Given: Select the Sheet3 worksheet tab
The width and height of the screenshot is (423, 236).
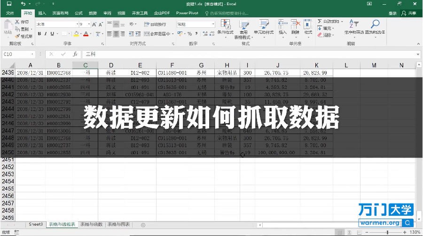Looking at the screenshot, I should (x=36, y=224).
